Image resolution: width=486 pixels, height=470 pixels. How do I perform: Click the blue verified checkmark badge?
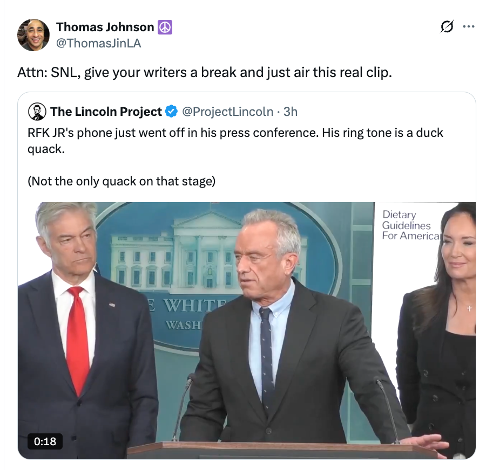[x=171, y=112]
